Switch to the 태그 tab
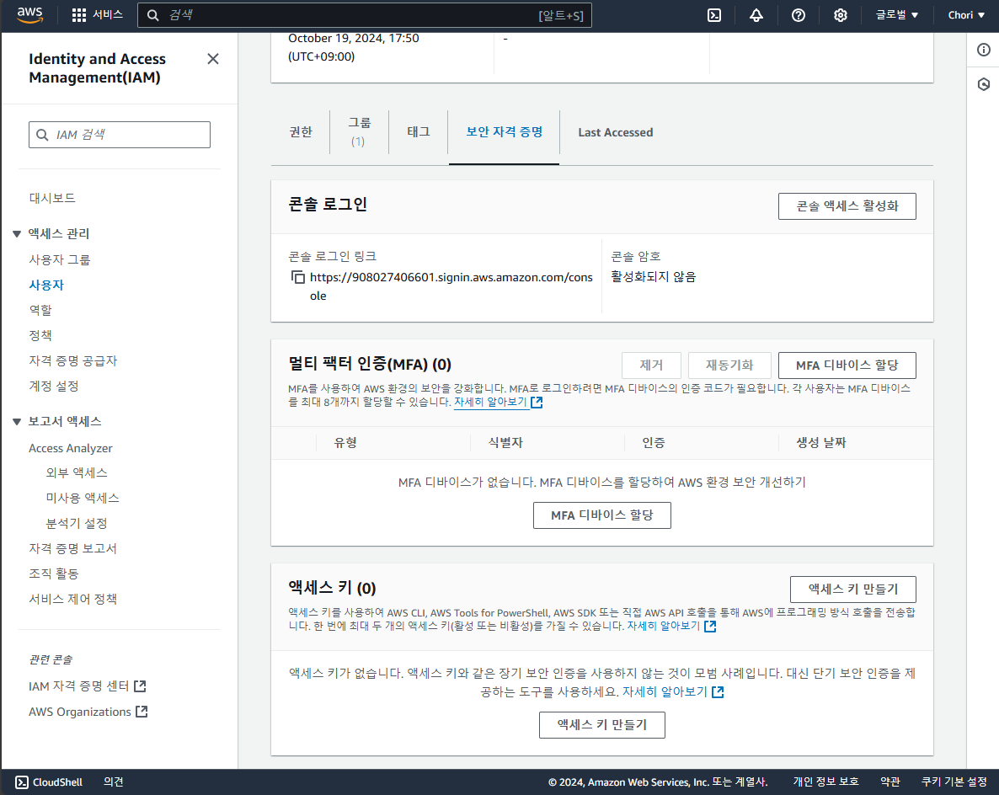 click(x=419, y=132)
